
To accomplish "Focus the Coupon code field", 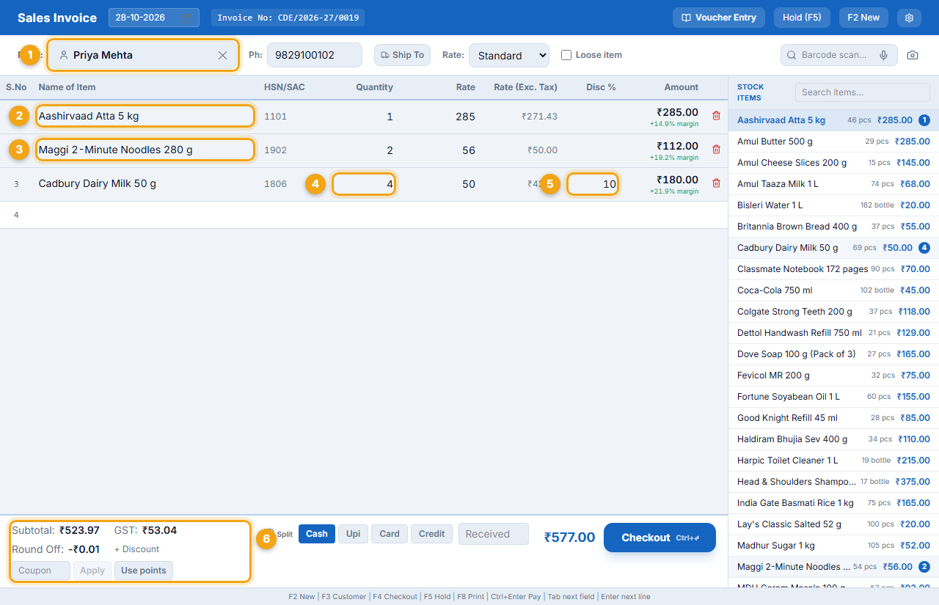I will tap(41, 571).
